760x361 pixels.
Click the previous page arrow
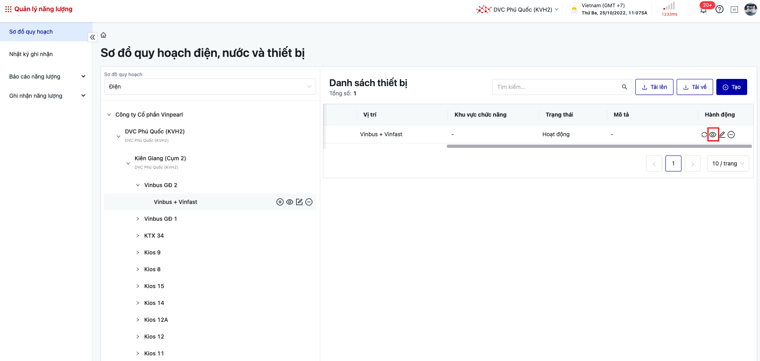654,163
